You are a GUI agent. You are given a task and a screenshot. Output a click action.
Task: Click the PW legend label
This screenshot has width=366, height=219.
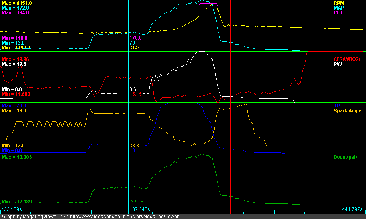(339, 64)
